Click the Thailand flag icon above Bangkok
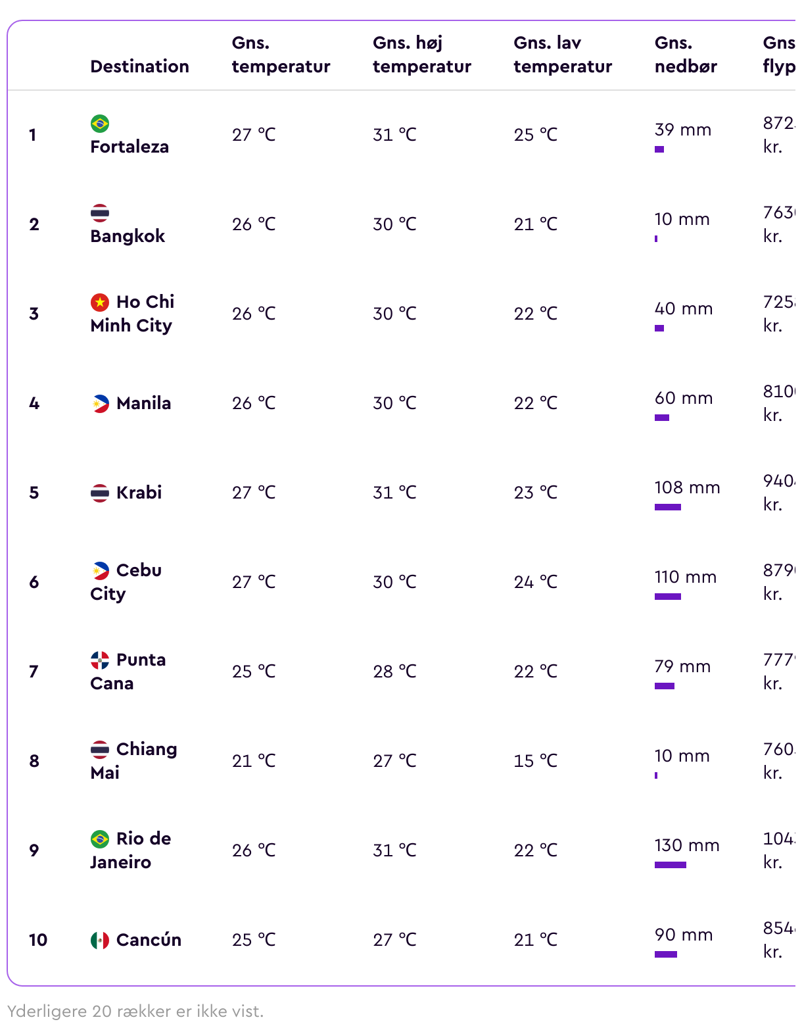The width and height of the screenshot is (802, 1030). 100,212
